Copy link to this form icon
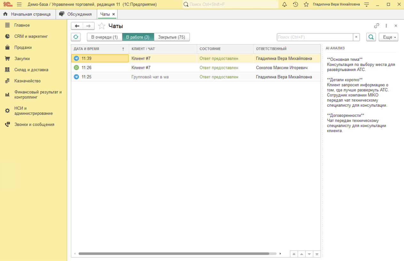404x261 pixels. [377, 26]
